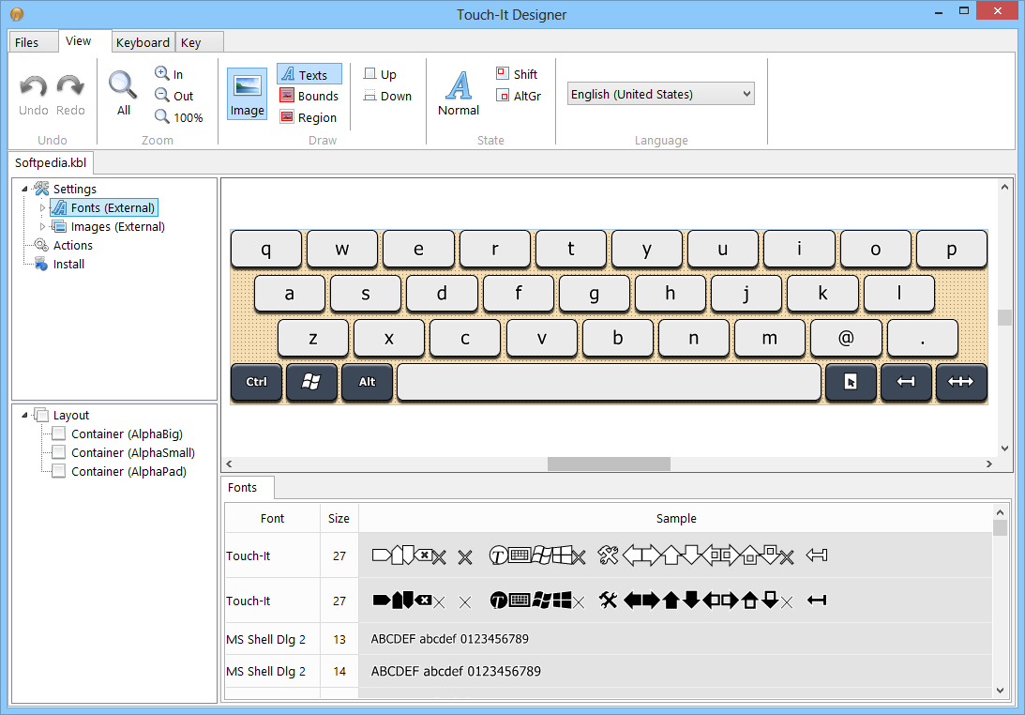Image resolution: width=1025 pixels, height=715 pixels.
Task: Click preview vertical scroll down arrow
Action: [x=1004, y=449]
